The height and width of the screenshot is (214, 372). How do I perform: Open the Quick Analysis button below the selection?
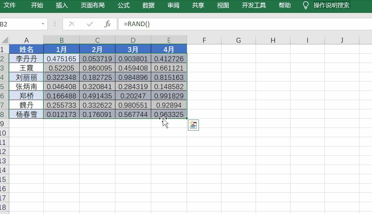coord(193,125)
